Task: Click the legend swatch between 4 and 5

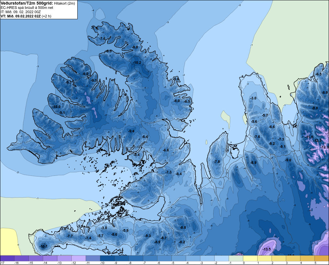Action: [307, 258]
